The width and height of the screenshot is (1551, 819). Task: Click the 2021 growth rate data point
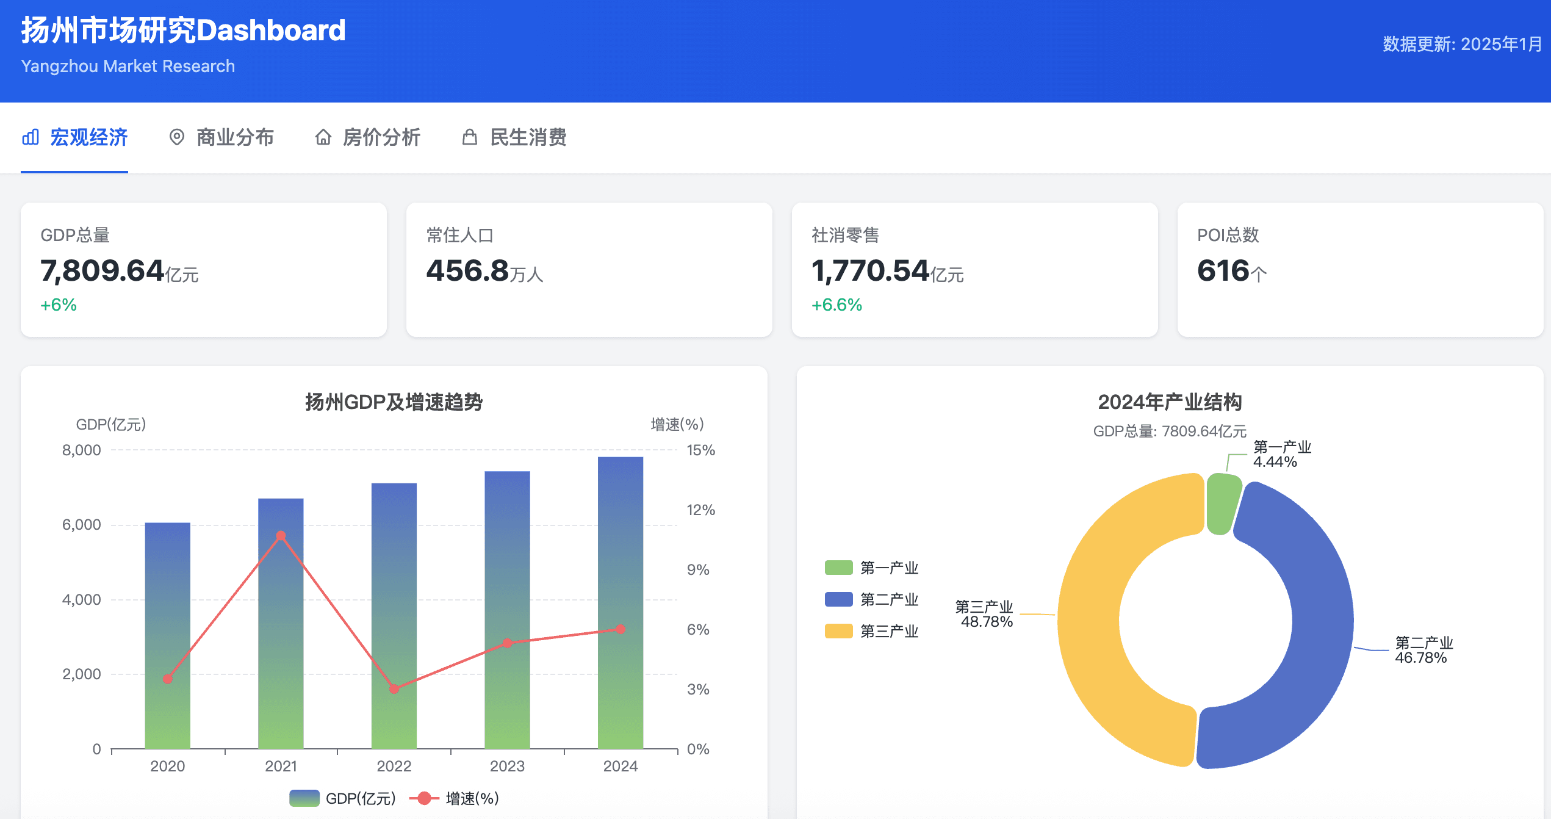pyautogui.click(x=280, y=534)
